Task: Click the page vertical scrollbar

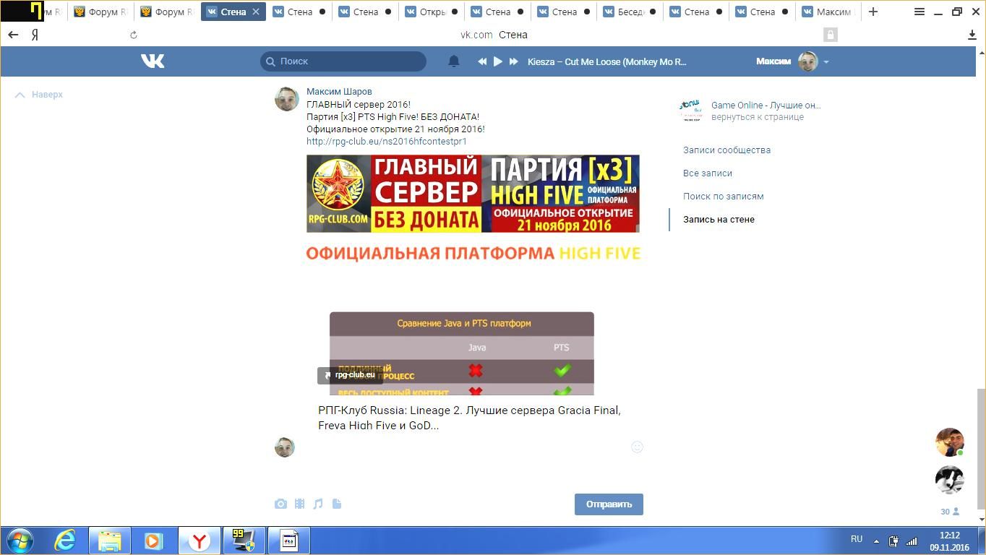Action: coord(981,449)
